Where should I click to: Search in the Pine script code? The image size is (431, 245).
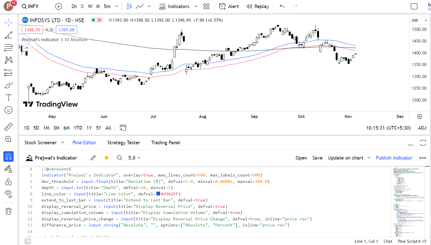pos(119,158)
